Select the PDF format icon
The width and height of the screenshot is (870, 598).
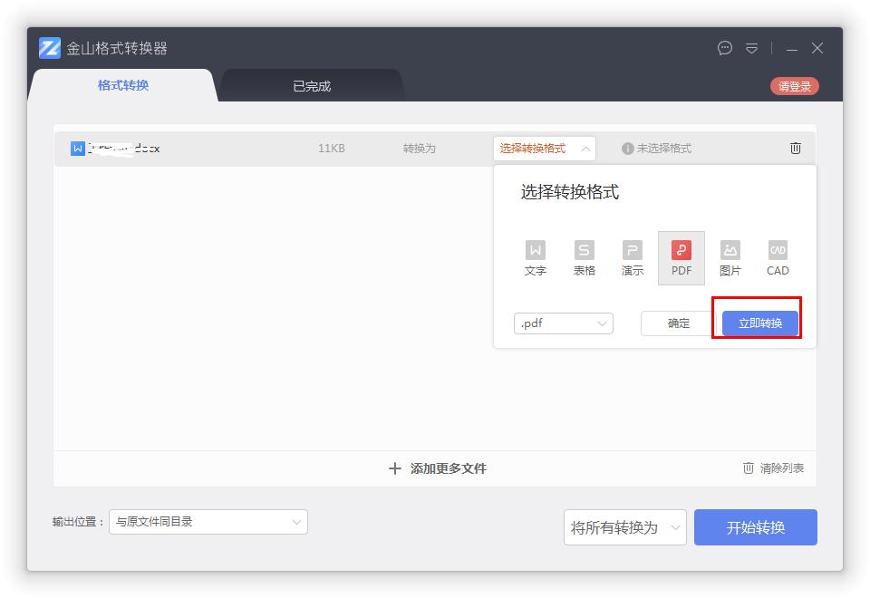681,257
